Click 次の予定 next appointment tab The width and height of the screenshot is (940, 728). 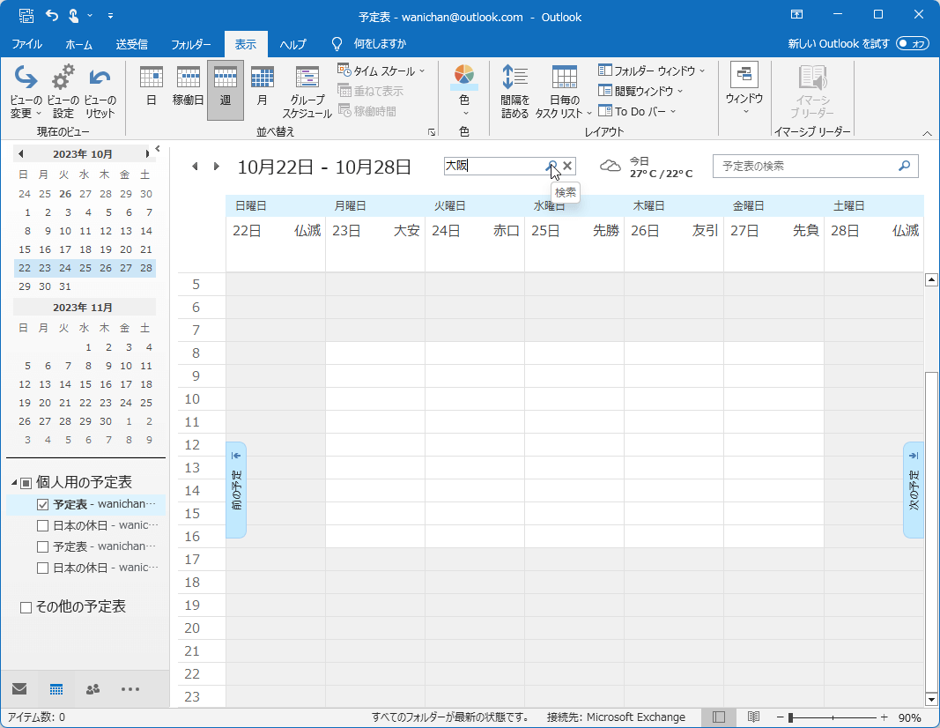914,489
